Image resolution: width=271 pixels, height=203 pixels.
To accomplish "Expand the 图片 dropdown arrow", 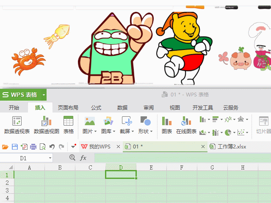I will pyautogui.click(x=95, y=132).
